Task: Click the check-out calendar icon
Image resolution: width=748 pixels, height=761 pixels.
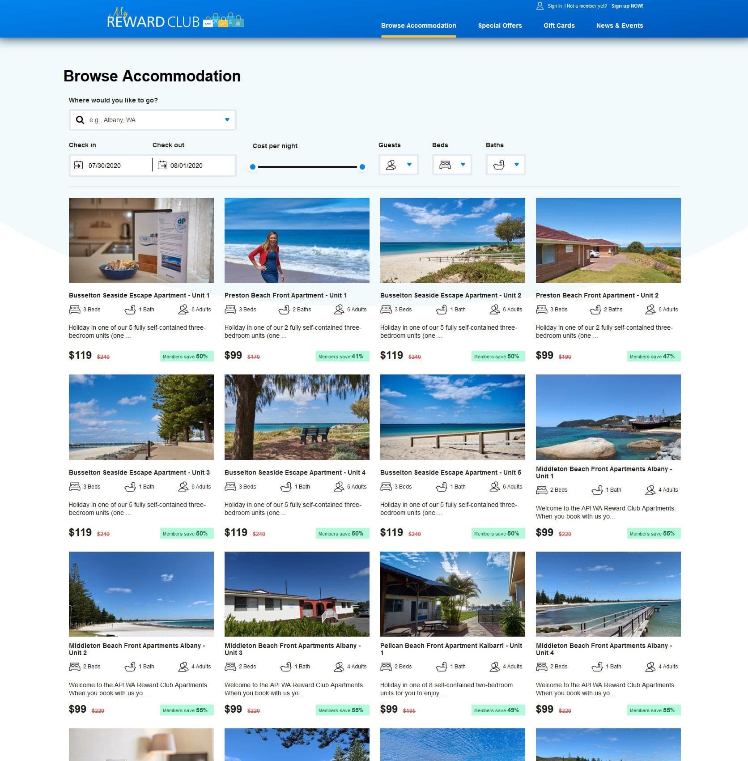Action: tap(162, 165)
